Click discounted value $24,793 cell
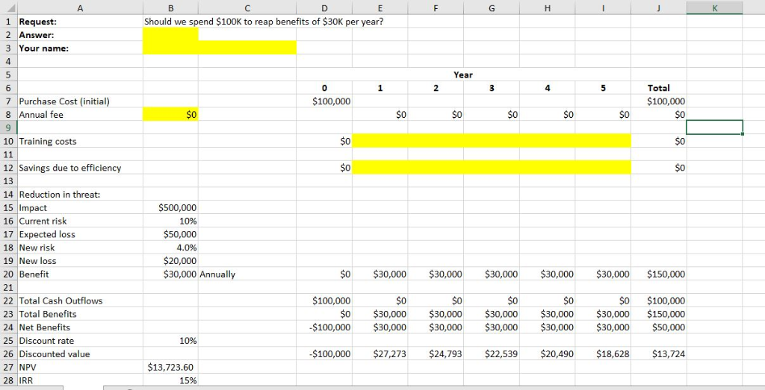Image resolution: width=765 pixels, height=390 pixels. tap(436, 354)
